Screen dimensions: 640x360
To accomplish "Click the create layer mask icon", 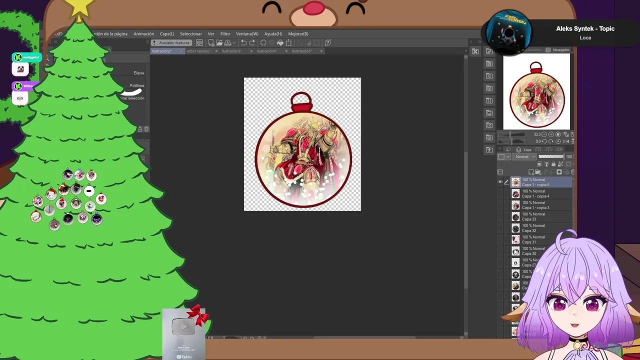I will coord(559,172).
